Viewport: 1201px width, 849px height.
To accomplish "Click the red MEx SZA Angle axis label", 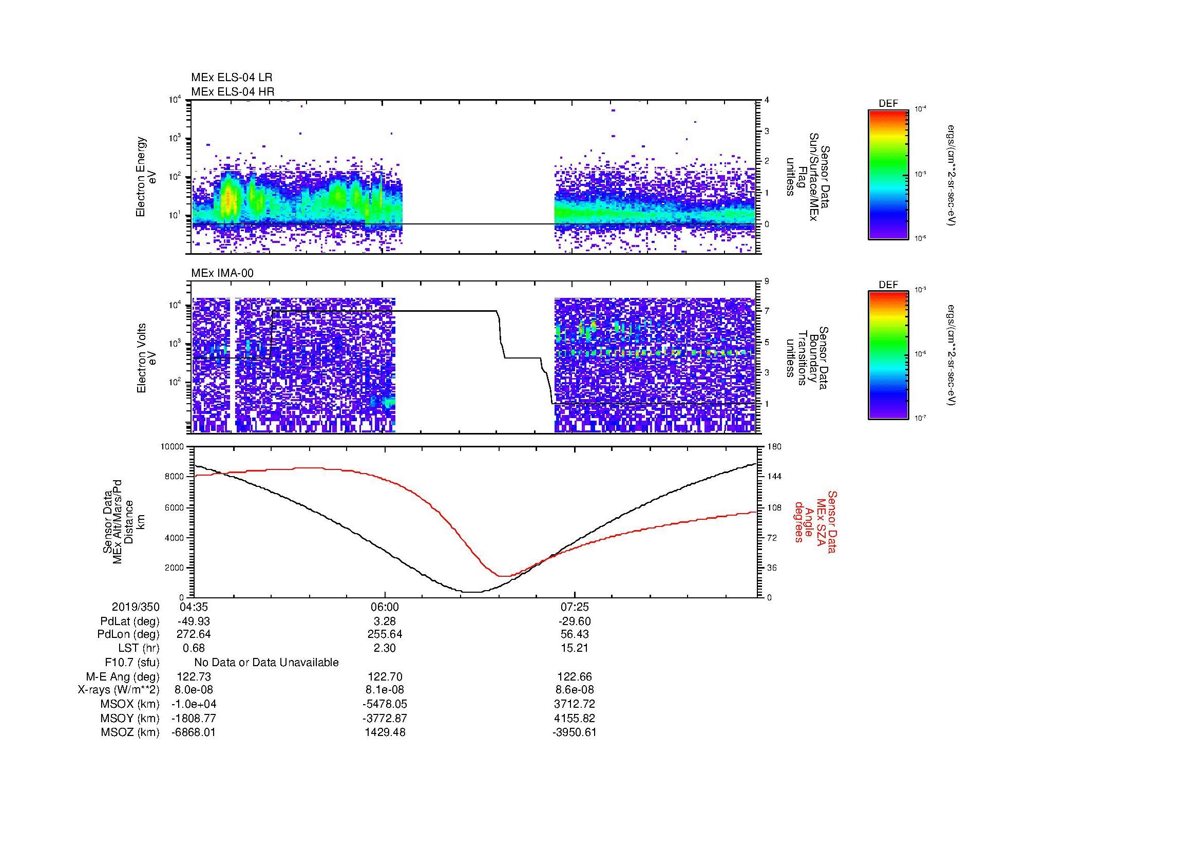I will (x=816, y=521).
